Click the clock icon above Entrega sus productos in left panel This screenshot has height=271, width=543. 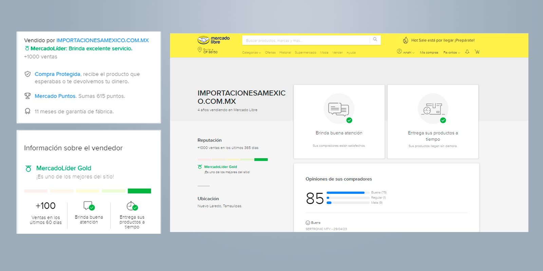tap(132, 206)
